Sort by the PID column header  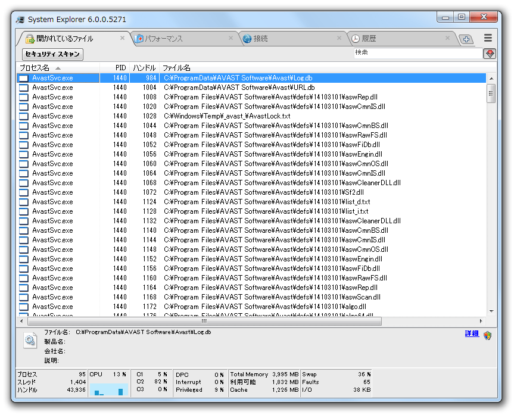tap(114, 68)
